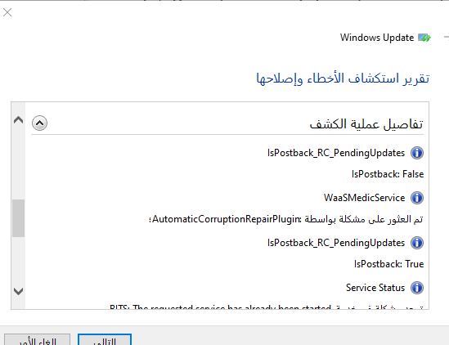This screenshot has width=449, height=345.
Task: Click the info icon next to Service Status
Action: 417,288
